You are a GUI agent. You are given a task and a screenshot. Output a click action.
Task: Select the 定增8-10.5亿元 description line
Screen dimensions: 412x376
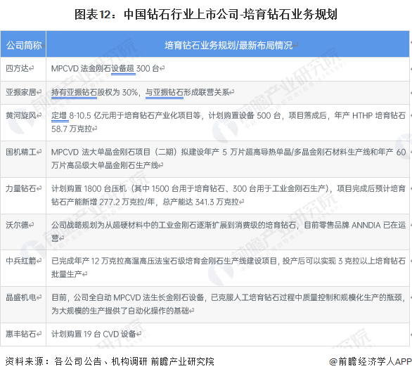pos(228,115)
